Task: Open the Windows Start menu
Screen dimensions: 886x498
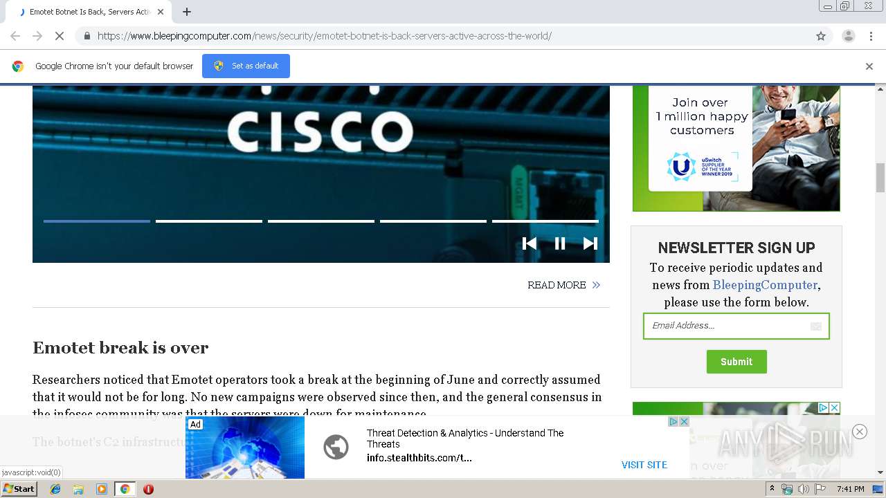Action: point(19,489)
